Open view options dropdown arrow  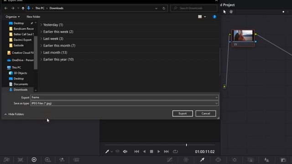point(205,17)
